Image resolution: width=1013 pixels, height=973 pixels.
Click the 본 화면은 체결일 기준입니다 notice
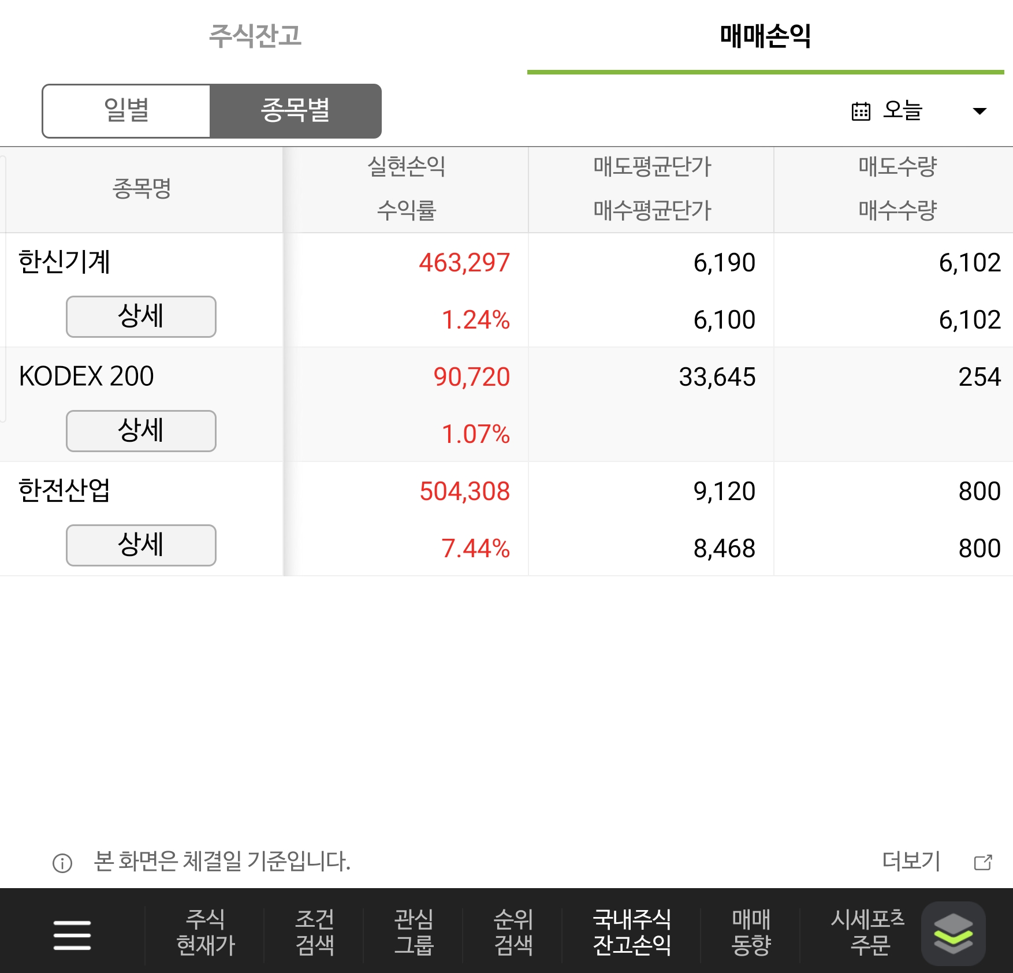tap(222, 862)
